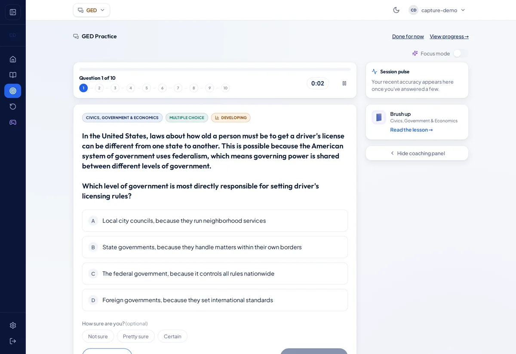This screenshot has height=354, width=516.
Task: Open the Read the lesson link
Action: pos(412,130)
